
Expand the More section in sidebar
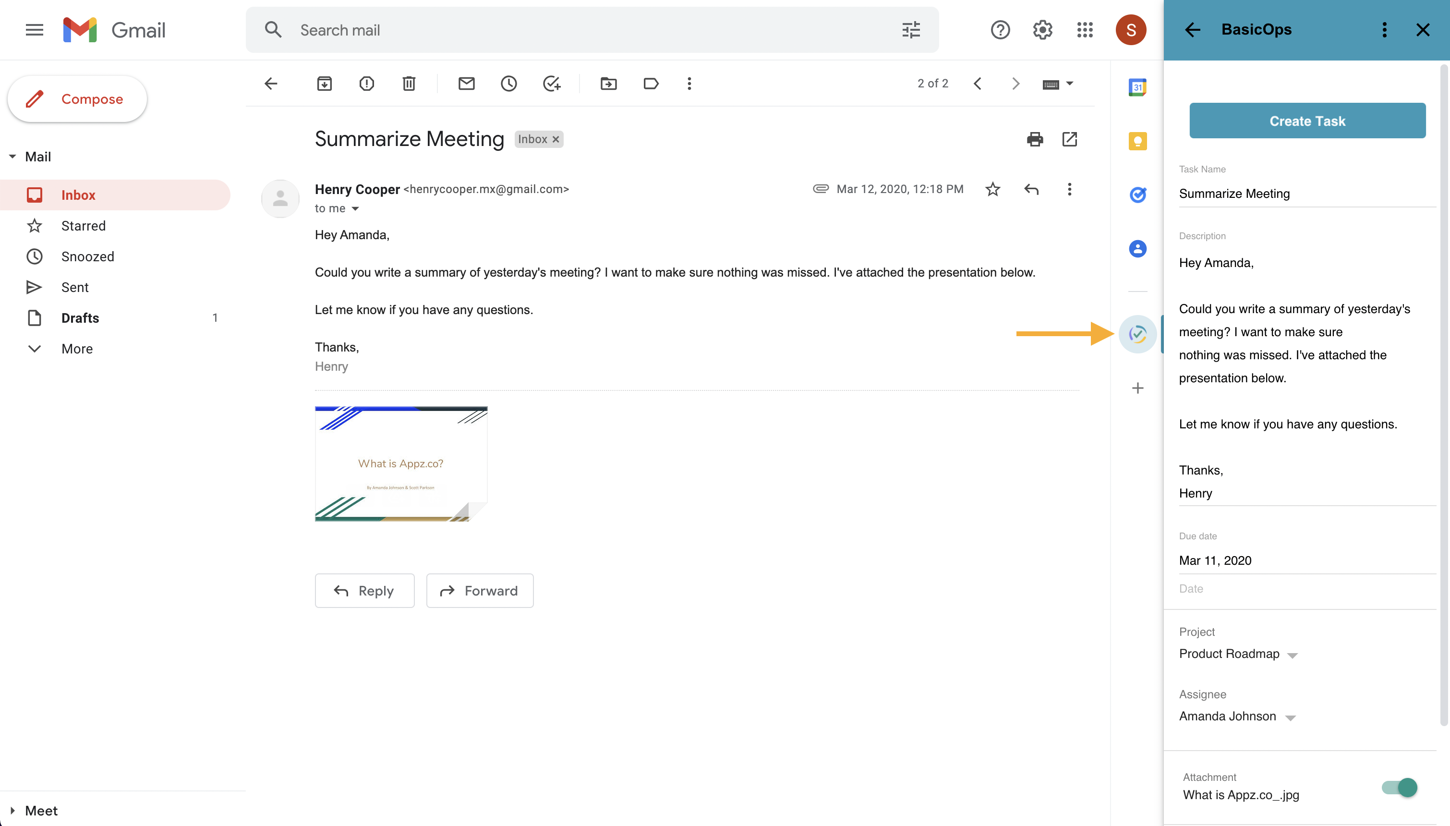76,349
